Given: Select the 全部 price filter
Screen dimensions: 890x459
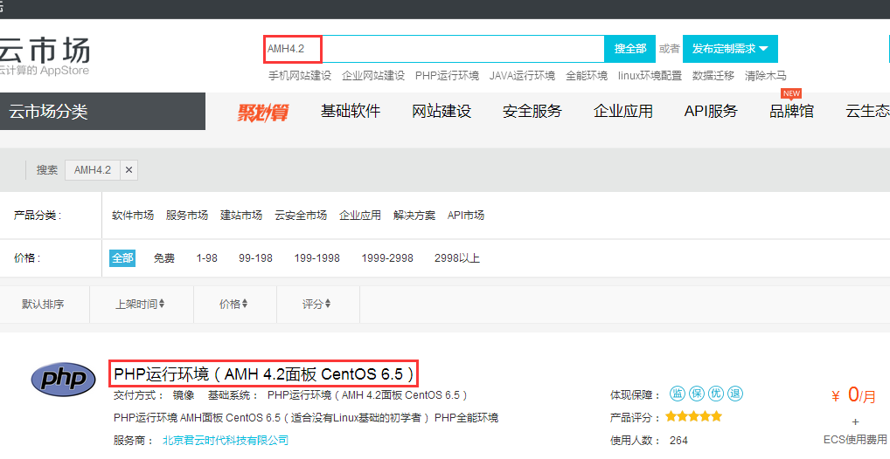Looking at the screenshot, I should click(x=122, y=257).
